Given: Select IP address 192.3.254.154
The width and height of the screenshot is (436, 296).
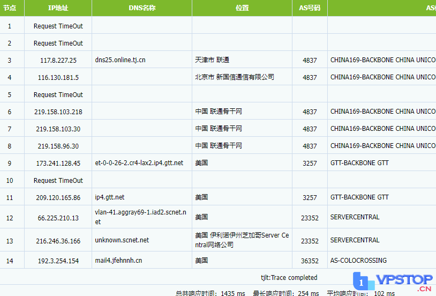Looking at the screenshot, I should pos(58,261).
